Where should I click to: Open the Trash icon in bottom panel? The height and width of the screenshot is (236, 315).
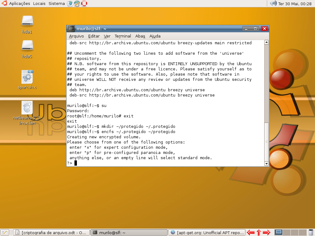(x=311, y=233)
